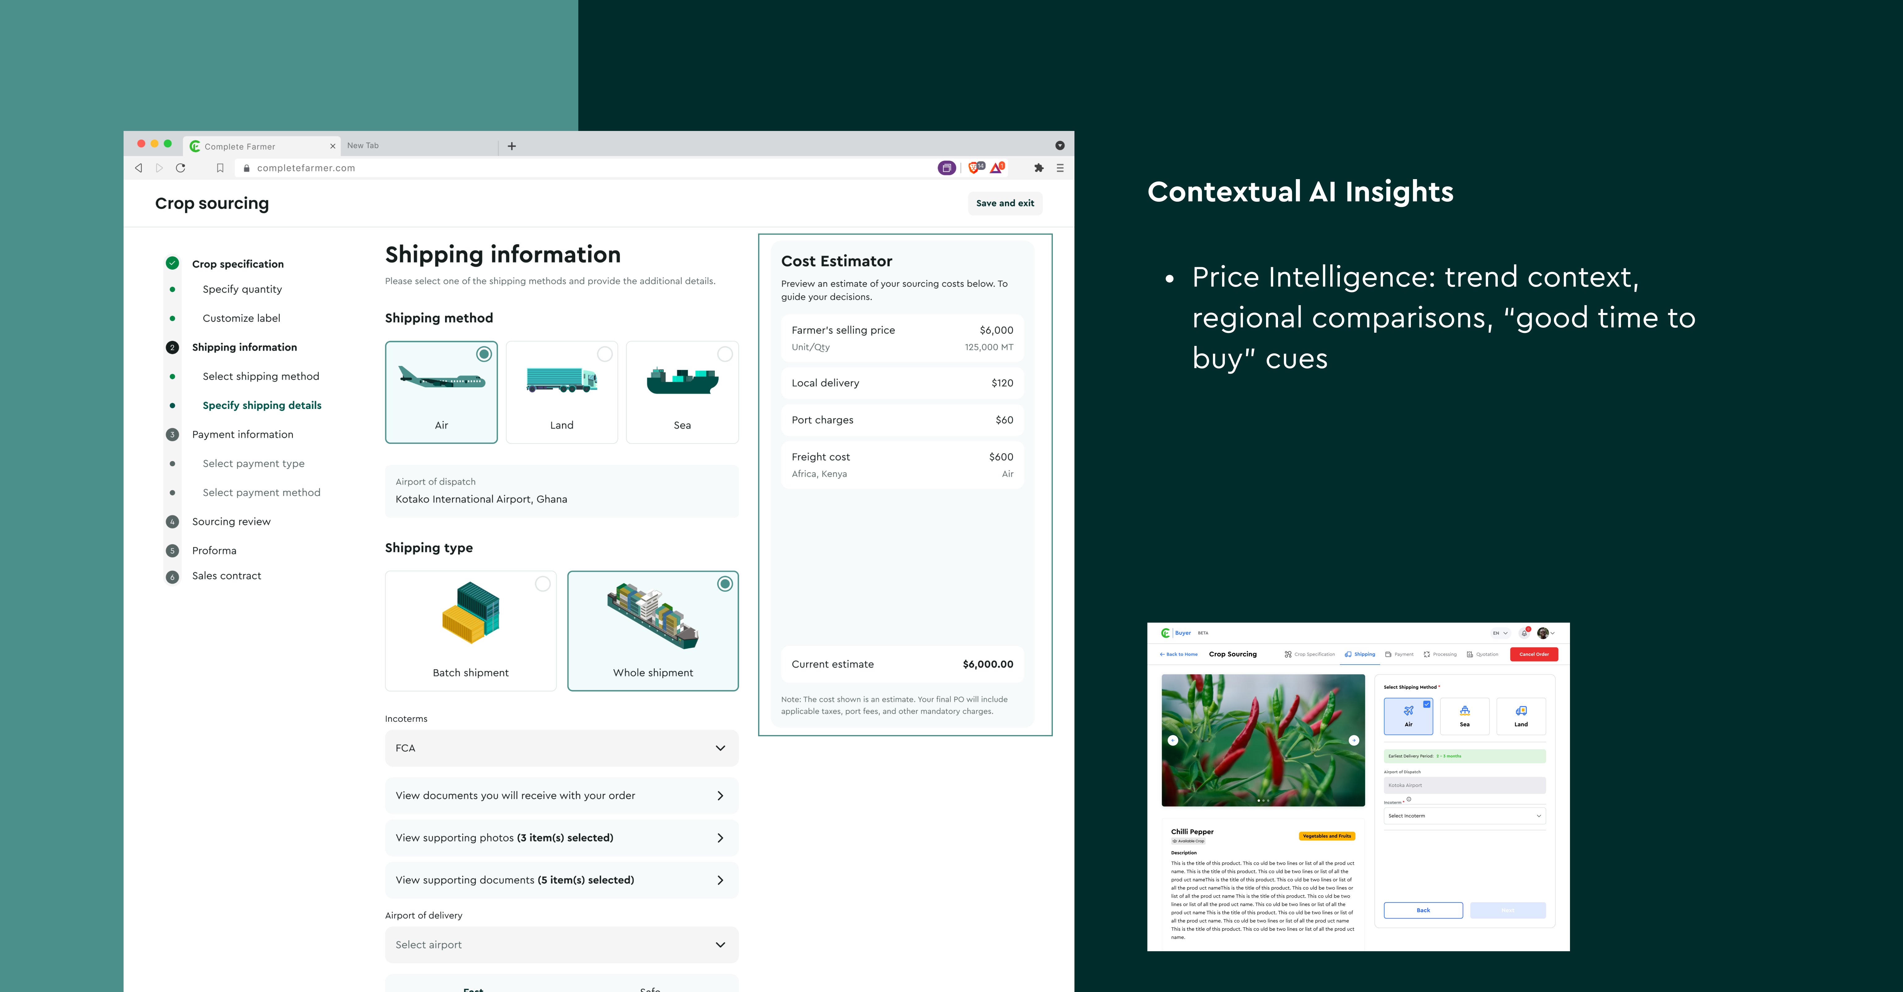Viewport: 1903px width, 992px height.
Task: Click notification bell in Buyer preview
Action: coord(1524,633)
